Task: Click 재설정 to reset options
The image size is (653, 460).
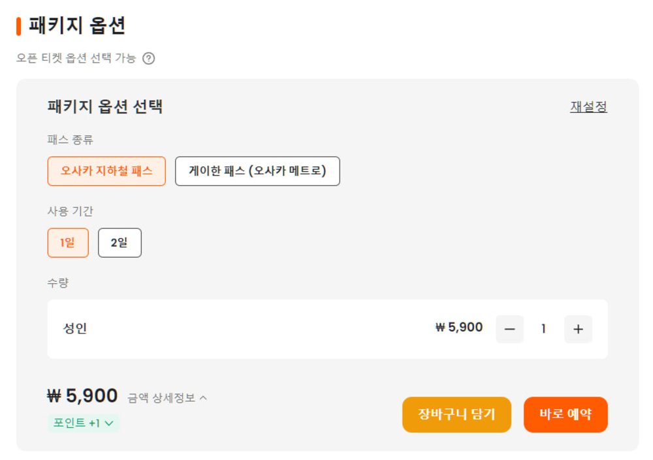Action: (588, 107)
